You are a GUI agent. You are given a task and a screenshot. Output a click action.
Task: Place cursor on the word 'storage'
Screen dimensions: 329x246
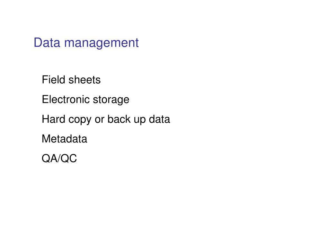click(111, 100)
